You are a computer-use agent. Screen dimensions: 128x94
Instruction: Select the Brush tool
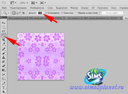pyautogui.click(x=4, y=53)
